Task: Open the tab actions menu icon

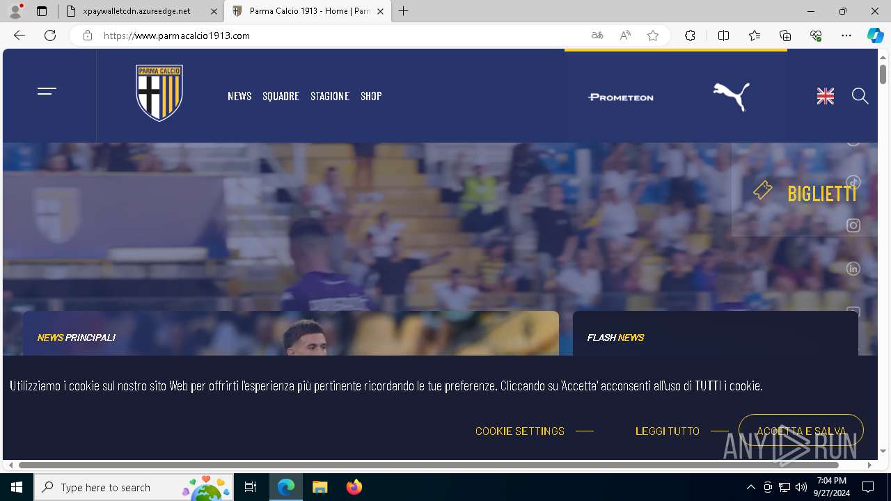Action: (42, 11)
